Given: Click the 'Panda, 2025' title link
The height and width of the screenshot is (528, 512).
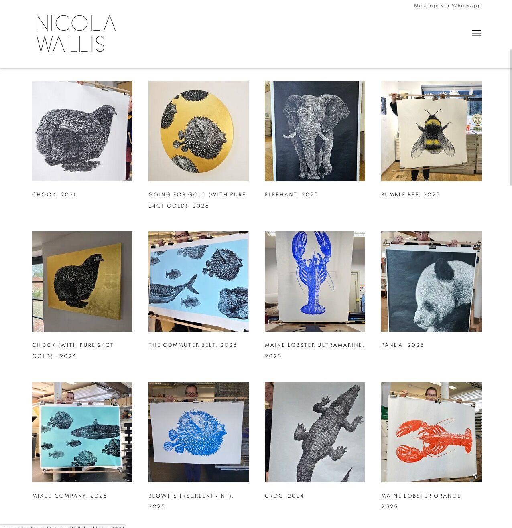Looking at the screenshot, I should pyautogui.click(x=402, y=345).
